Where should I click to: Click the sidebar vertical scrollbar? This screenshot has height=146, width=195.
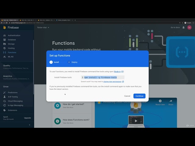tap(34, 67)
